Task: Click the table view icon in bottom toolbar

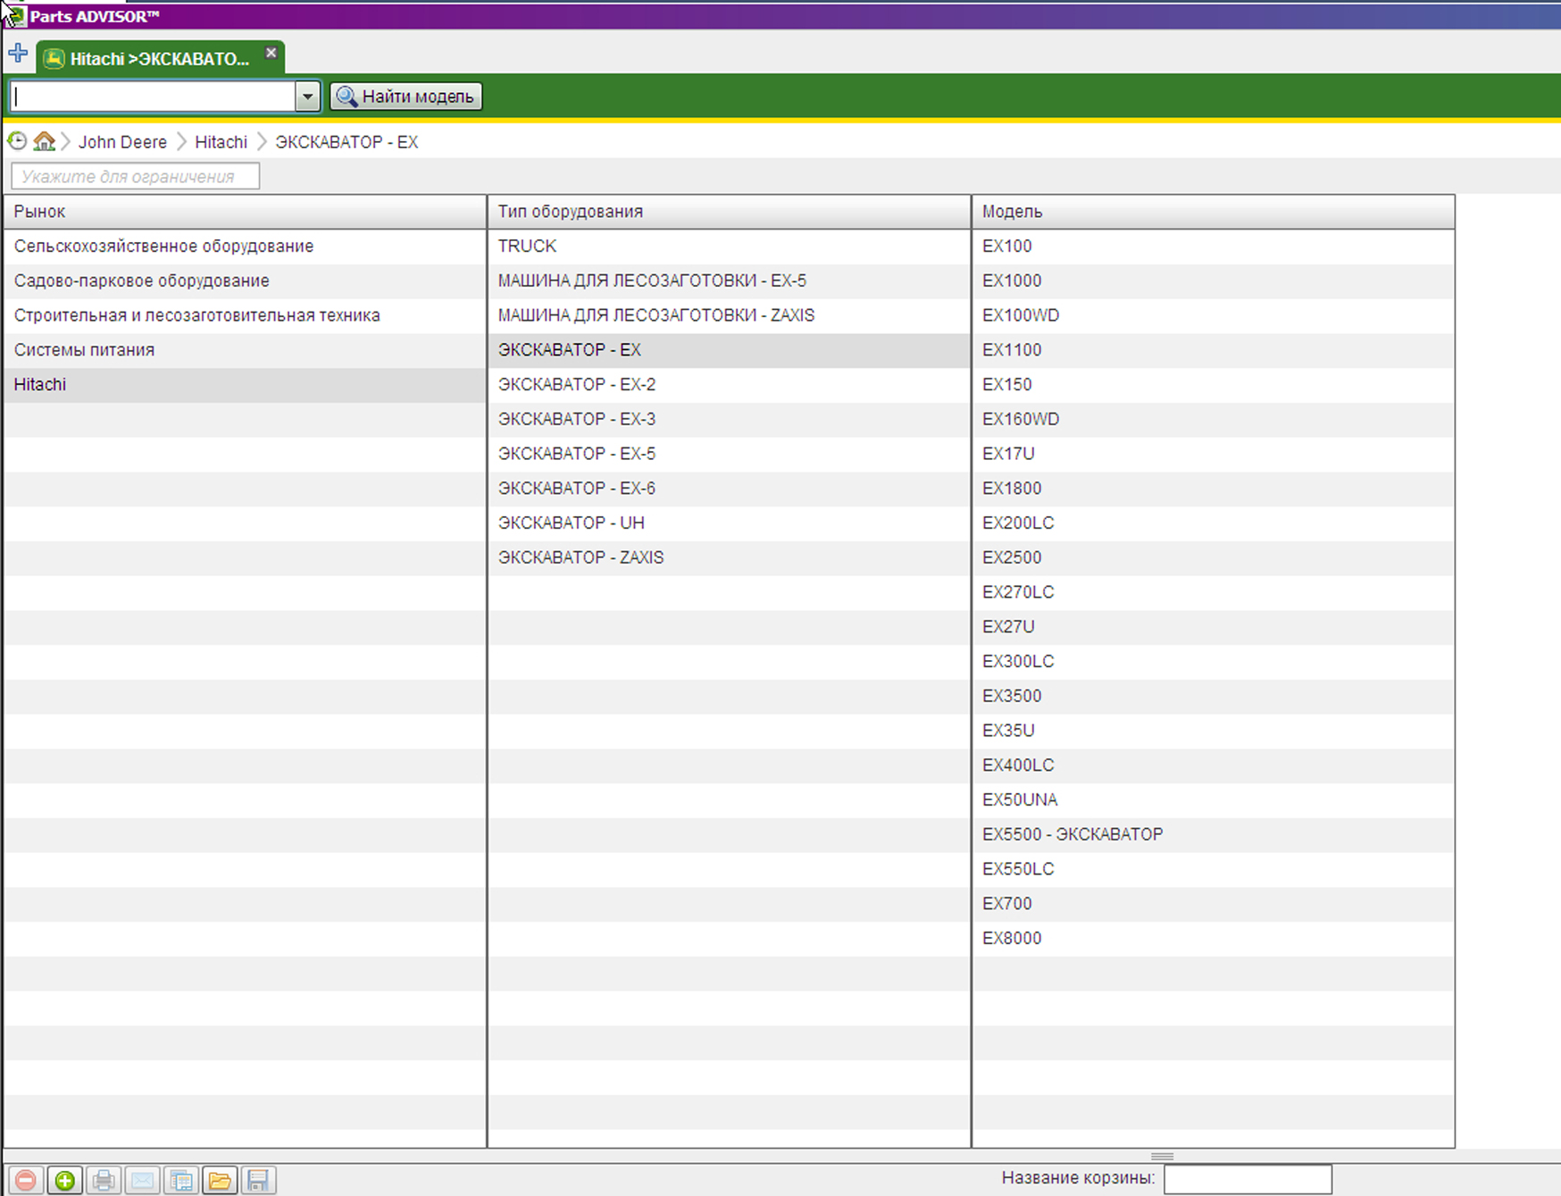Action: 181,1180
